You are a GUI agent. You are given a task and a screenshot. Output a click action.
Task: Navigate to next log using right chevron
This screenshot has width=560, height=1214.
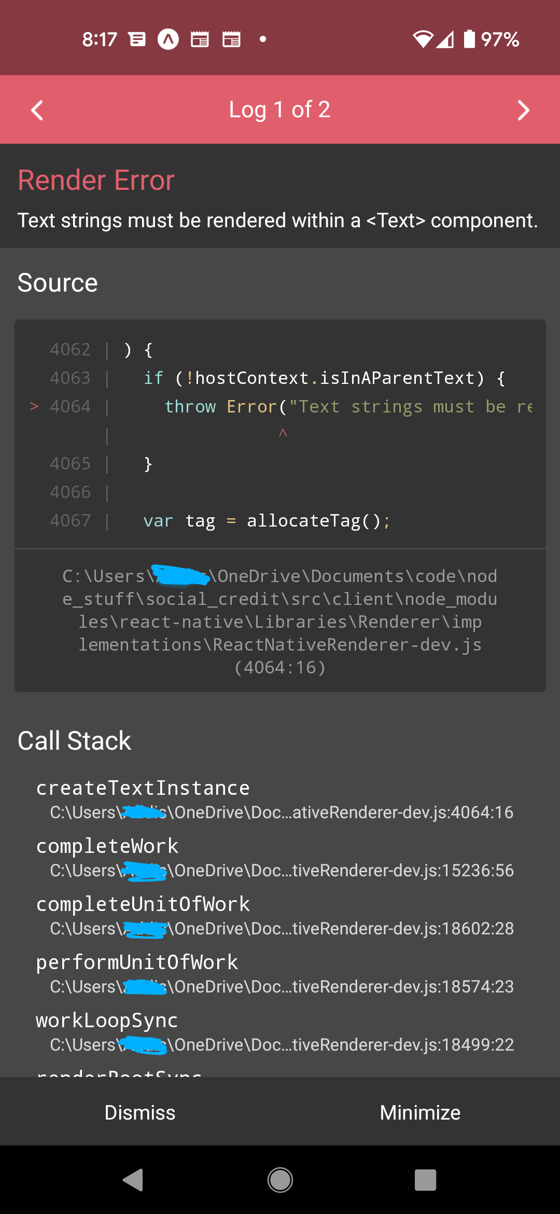click(523, 109)
